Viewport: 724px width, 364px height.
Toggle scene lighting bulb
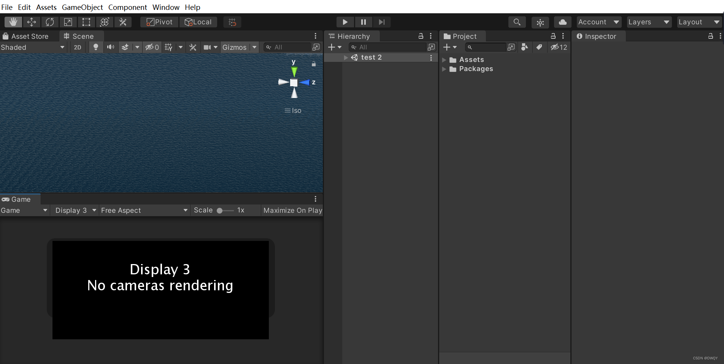click(96, 47)
